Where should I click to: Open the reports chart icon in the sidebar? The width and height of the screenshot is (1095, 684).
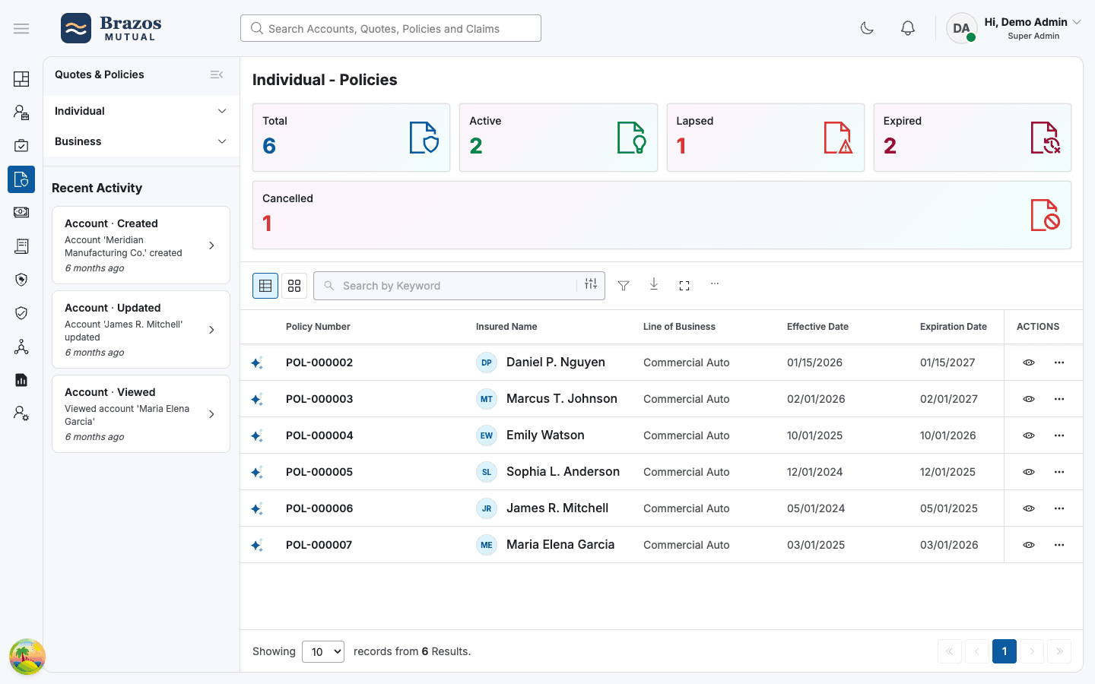coord(21,380)
